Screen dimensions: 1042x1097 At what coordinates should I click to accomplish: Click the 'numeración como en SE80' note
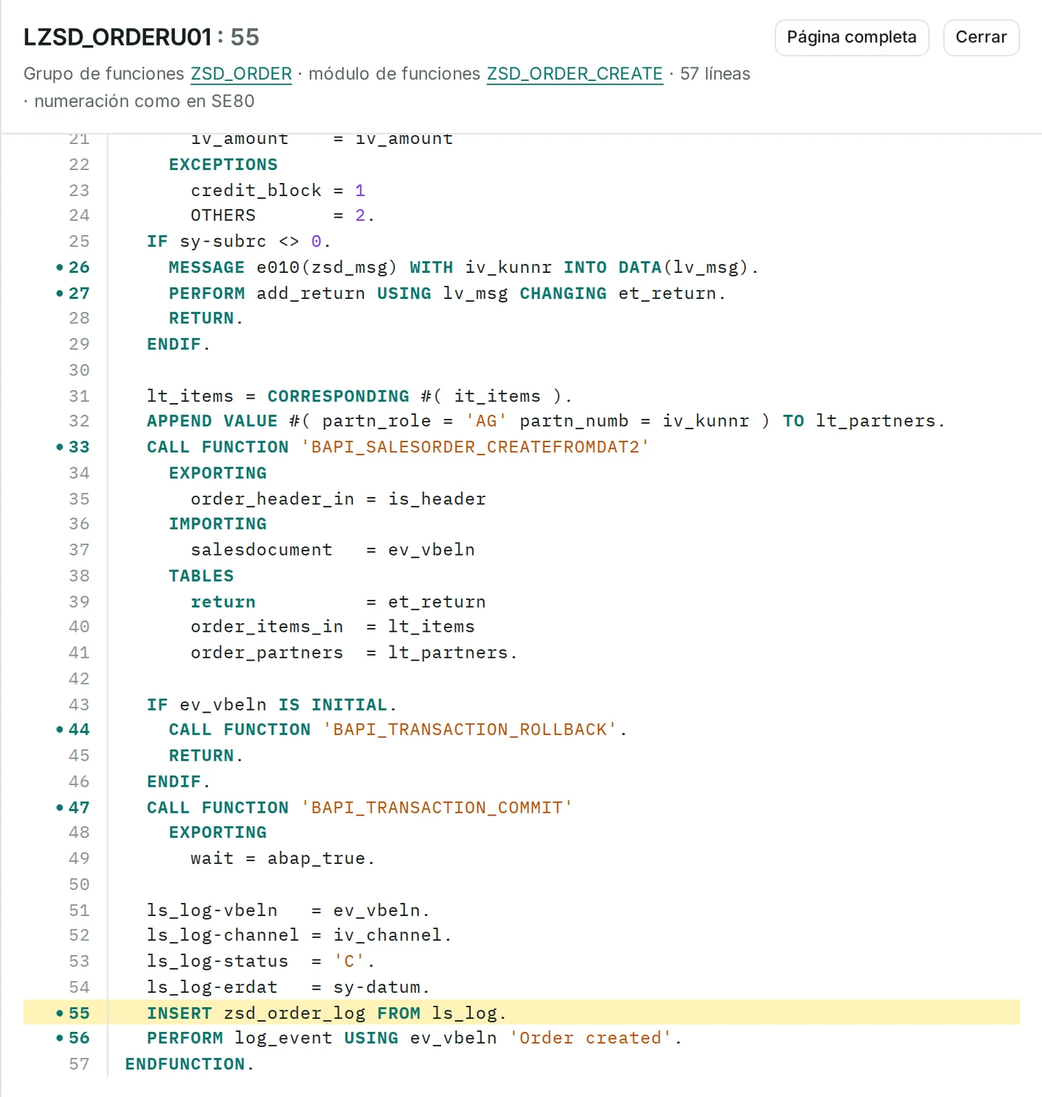pos(144,101)
